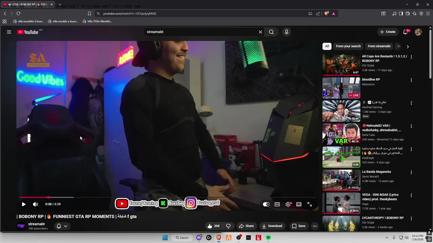Open the account avatar menu
Viewport: 433px width, 243px height.
(418, 32)
